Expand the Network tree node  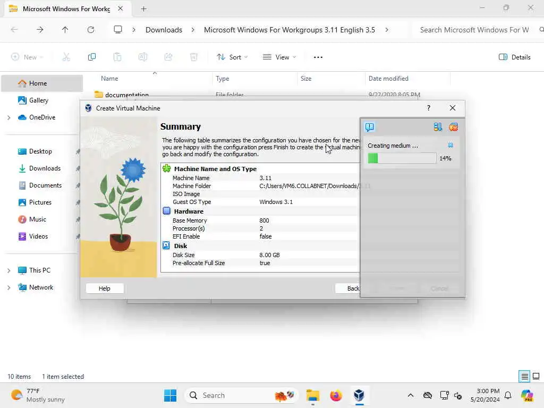tap(8, 287)
